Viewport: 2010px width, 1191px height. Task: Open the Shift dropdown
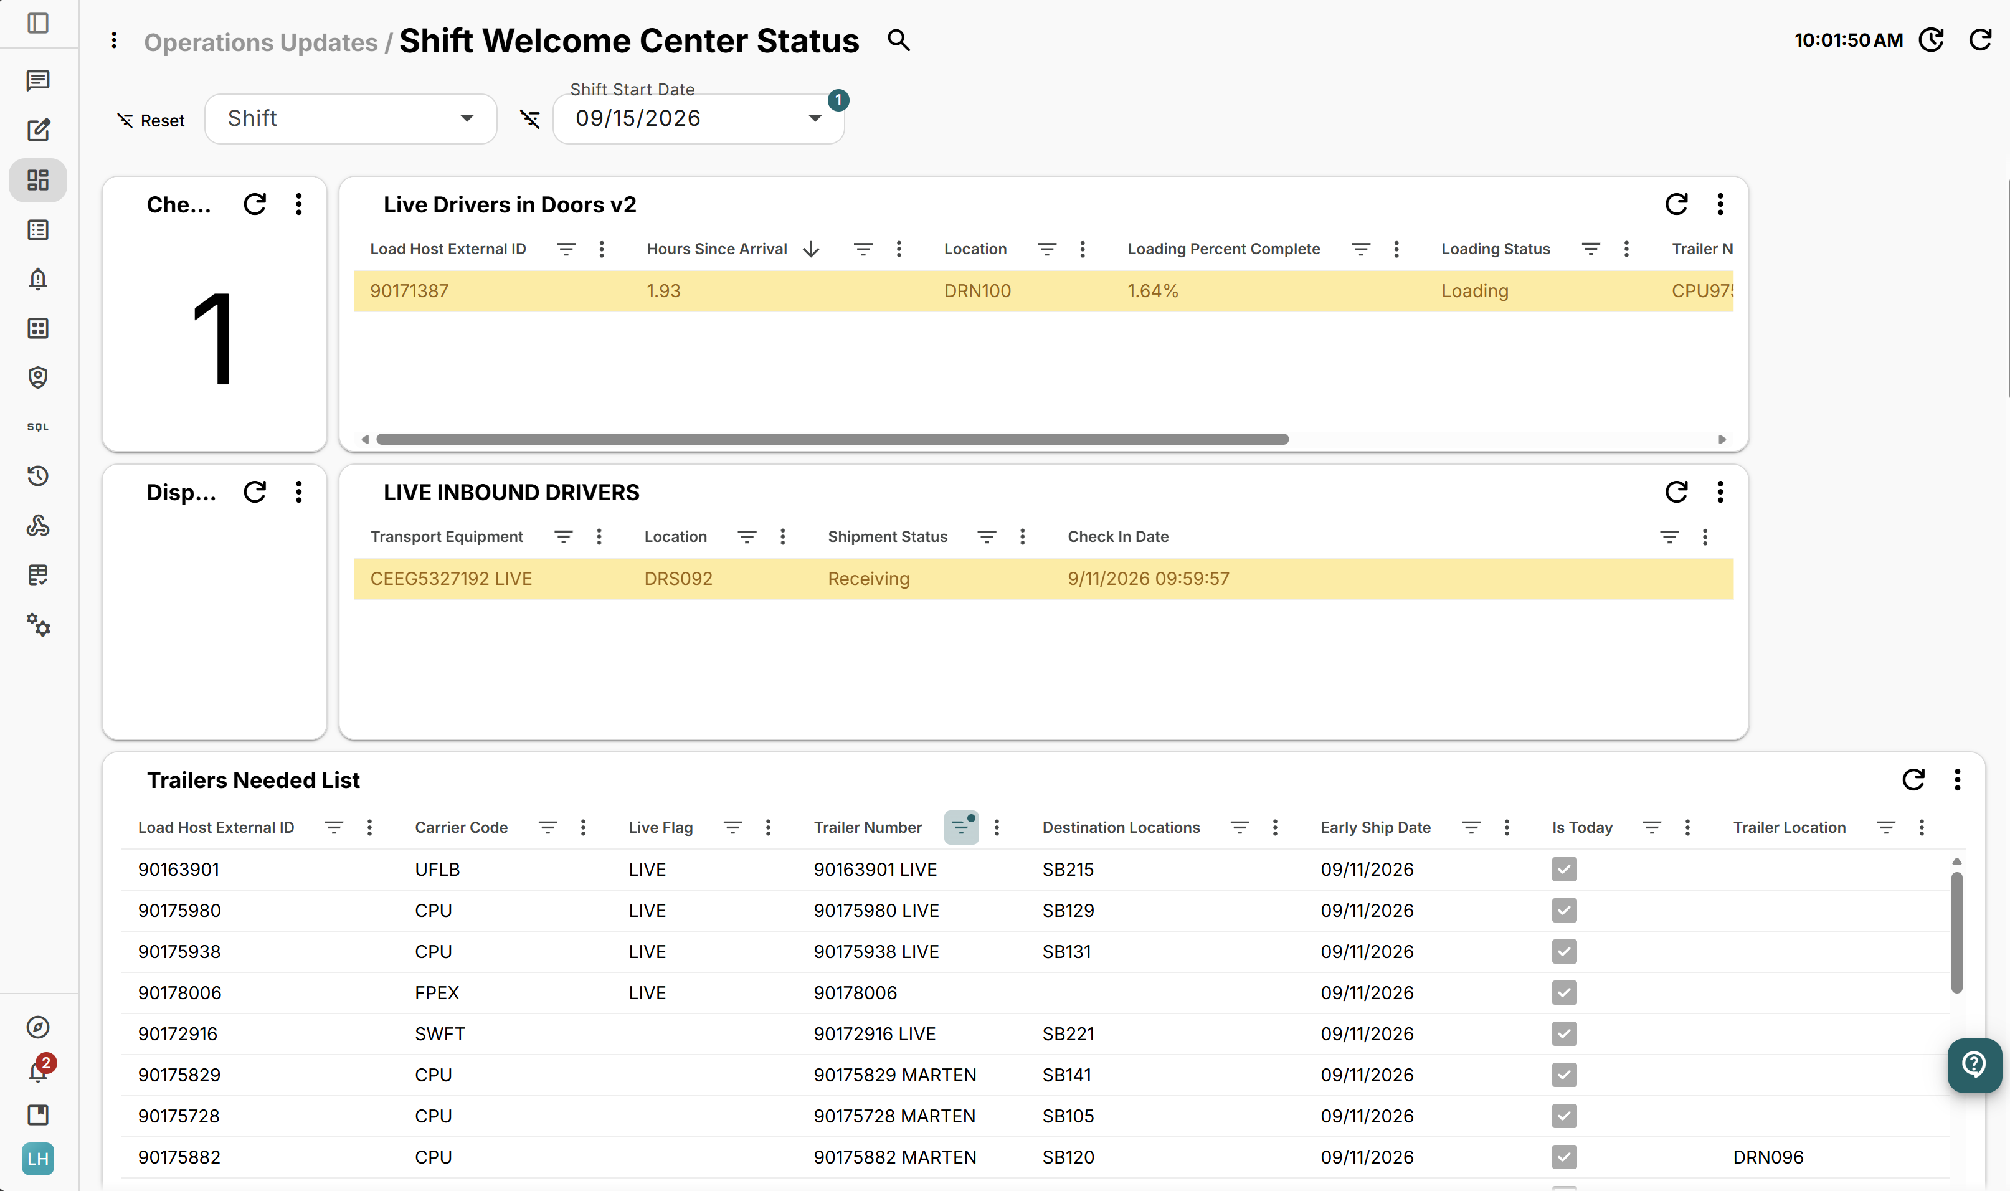[x=351, y=119]
